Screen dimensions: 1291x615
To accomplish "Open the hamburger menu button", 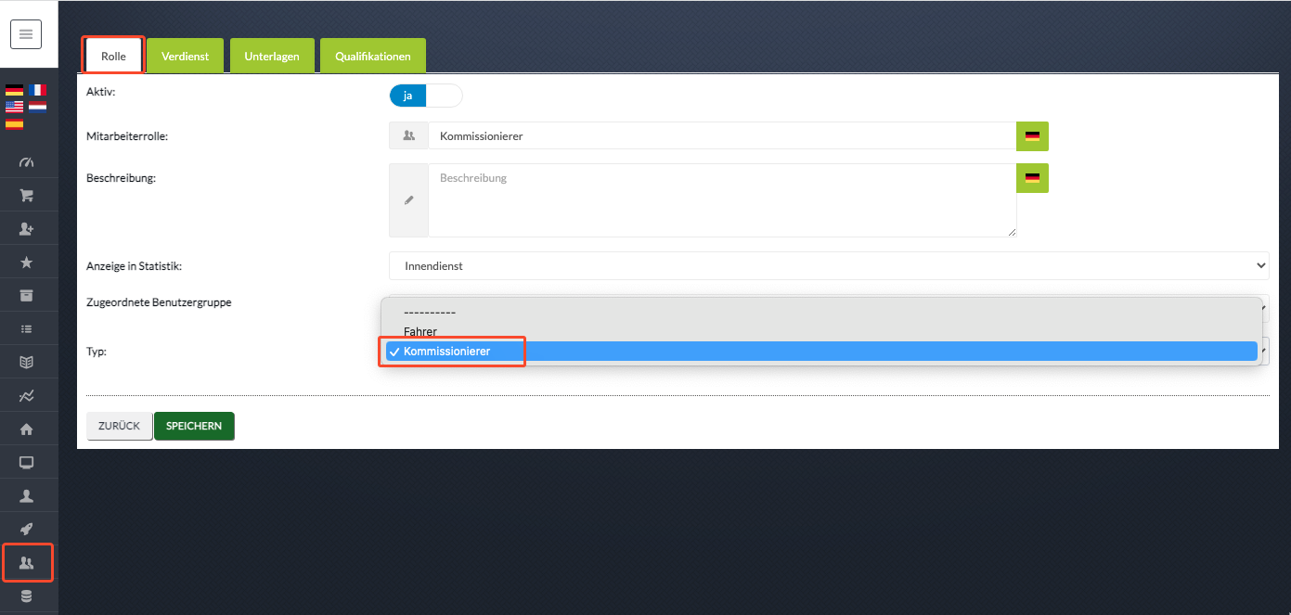I will point(26,34).
